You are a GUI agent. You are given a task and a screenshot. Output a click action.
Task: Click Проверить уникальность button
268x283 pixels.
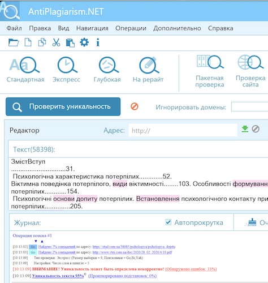coord(63,106)
